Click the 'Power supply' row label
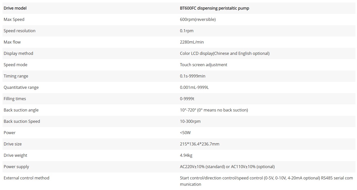The width and height of the screenshot is (357, 190). (x=16, y=167)
